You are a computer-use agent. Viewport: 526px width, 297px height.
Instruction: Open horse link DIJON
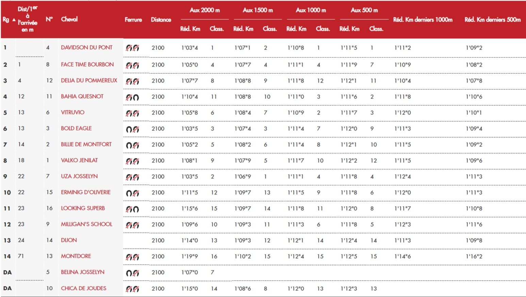click(x=69, y=240)
